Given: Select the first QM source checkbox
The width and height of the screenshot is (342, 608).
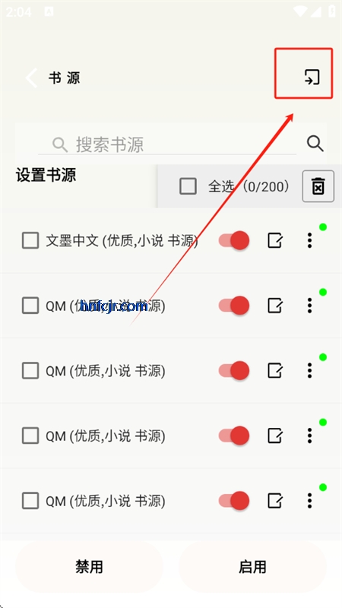Looking at the screenshot, I should [x=30, y=306].
